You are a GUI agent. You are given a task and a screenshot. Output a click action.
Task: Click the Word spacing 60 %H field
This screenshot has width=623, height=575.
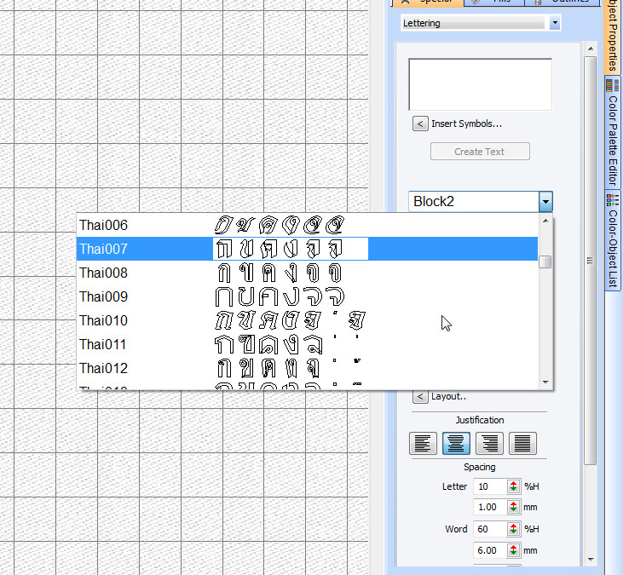point(490,529)
